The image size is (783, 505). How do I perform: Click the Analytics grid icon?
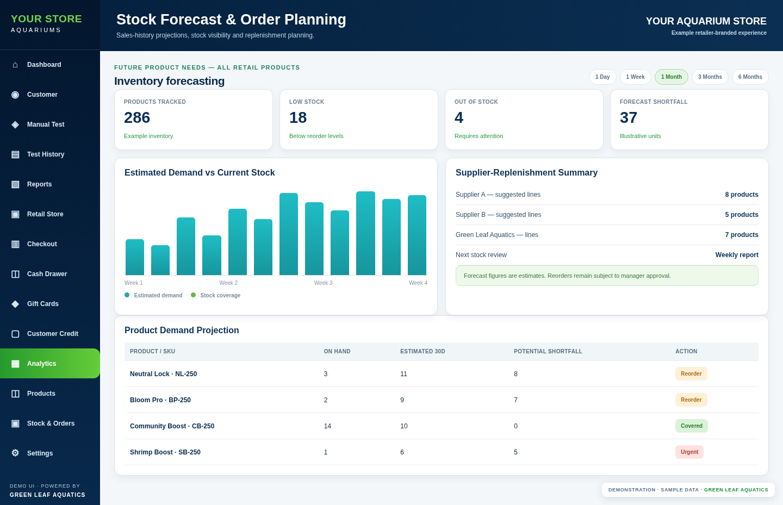15,364
